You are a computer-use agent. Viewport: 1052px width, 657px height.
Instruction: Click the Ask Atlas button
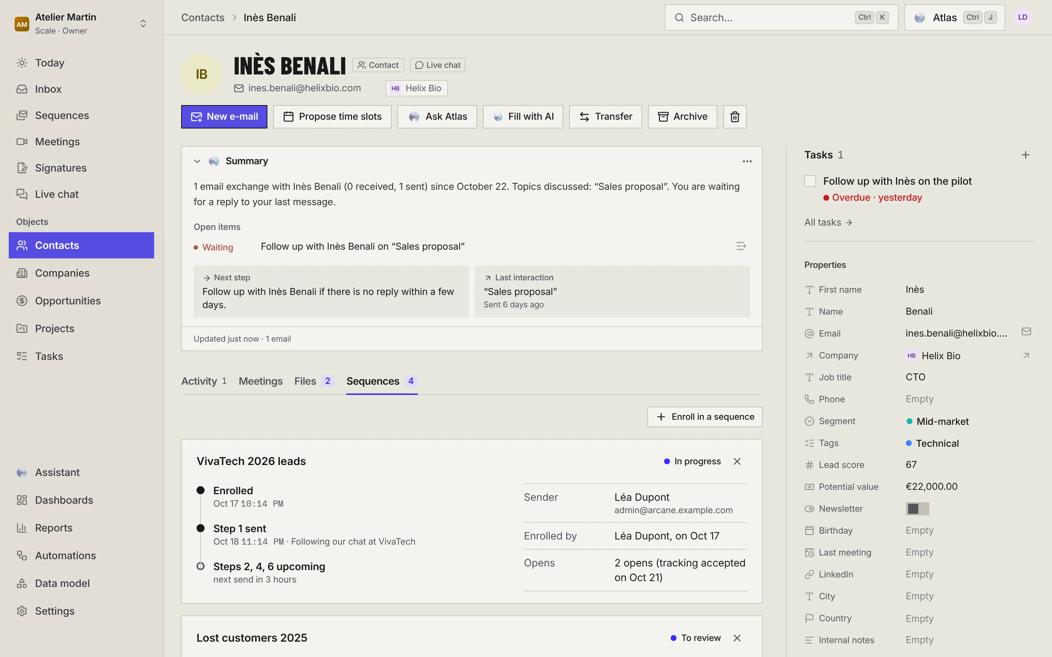click(437, 116)
